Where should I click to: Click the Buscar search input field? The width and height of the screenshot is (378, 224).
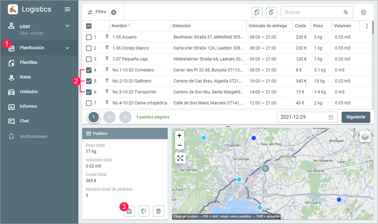tap(312, 12)
